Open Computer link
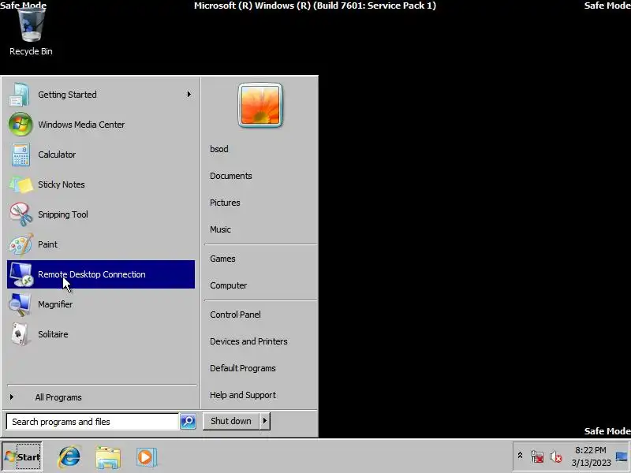Screen dimensions: 631x473 coord(228,285)
